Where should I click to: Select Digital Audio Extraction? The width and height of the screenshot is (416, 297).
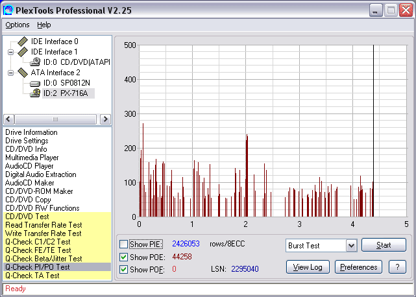(x=41, y=174)
